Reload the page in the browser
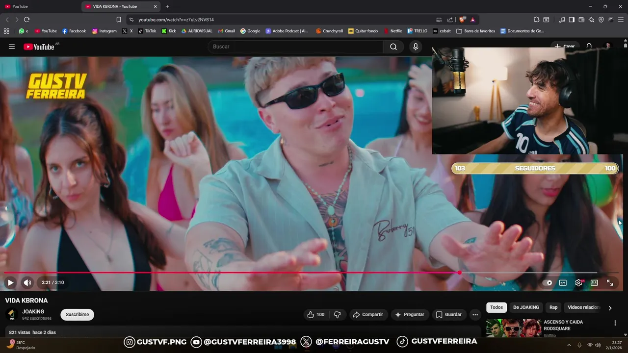This screenshot has width=628, height=353. (x=26, y=20)
